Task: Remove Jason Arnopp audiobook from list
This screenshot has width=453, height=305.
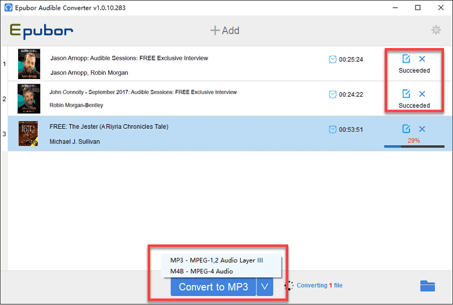Action: pyautogui.click(x=422, y=59)
